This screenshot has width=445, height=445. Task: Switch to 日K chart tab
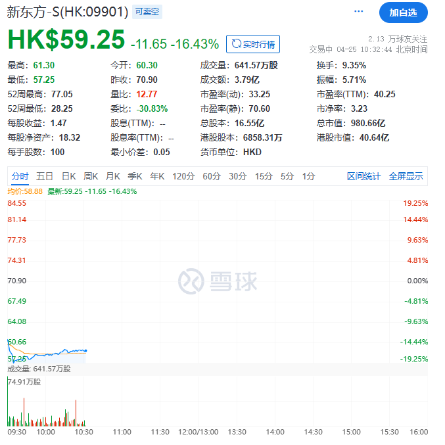tap(69, 176)
